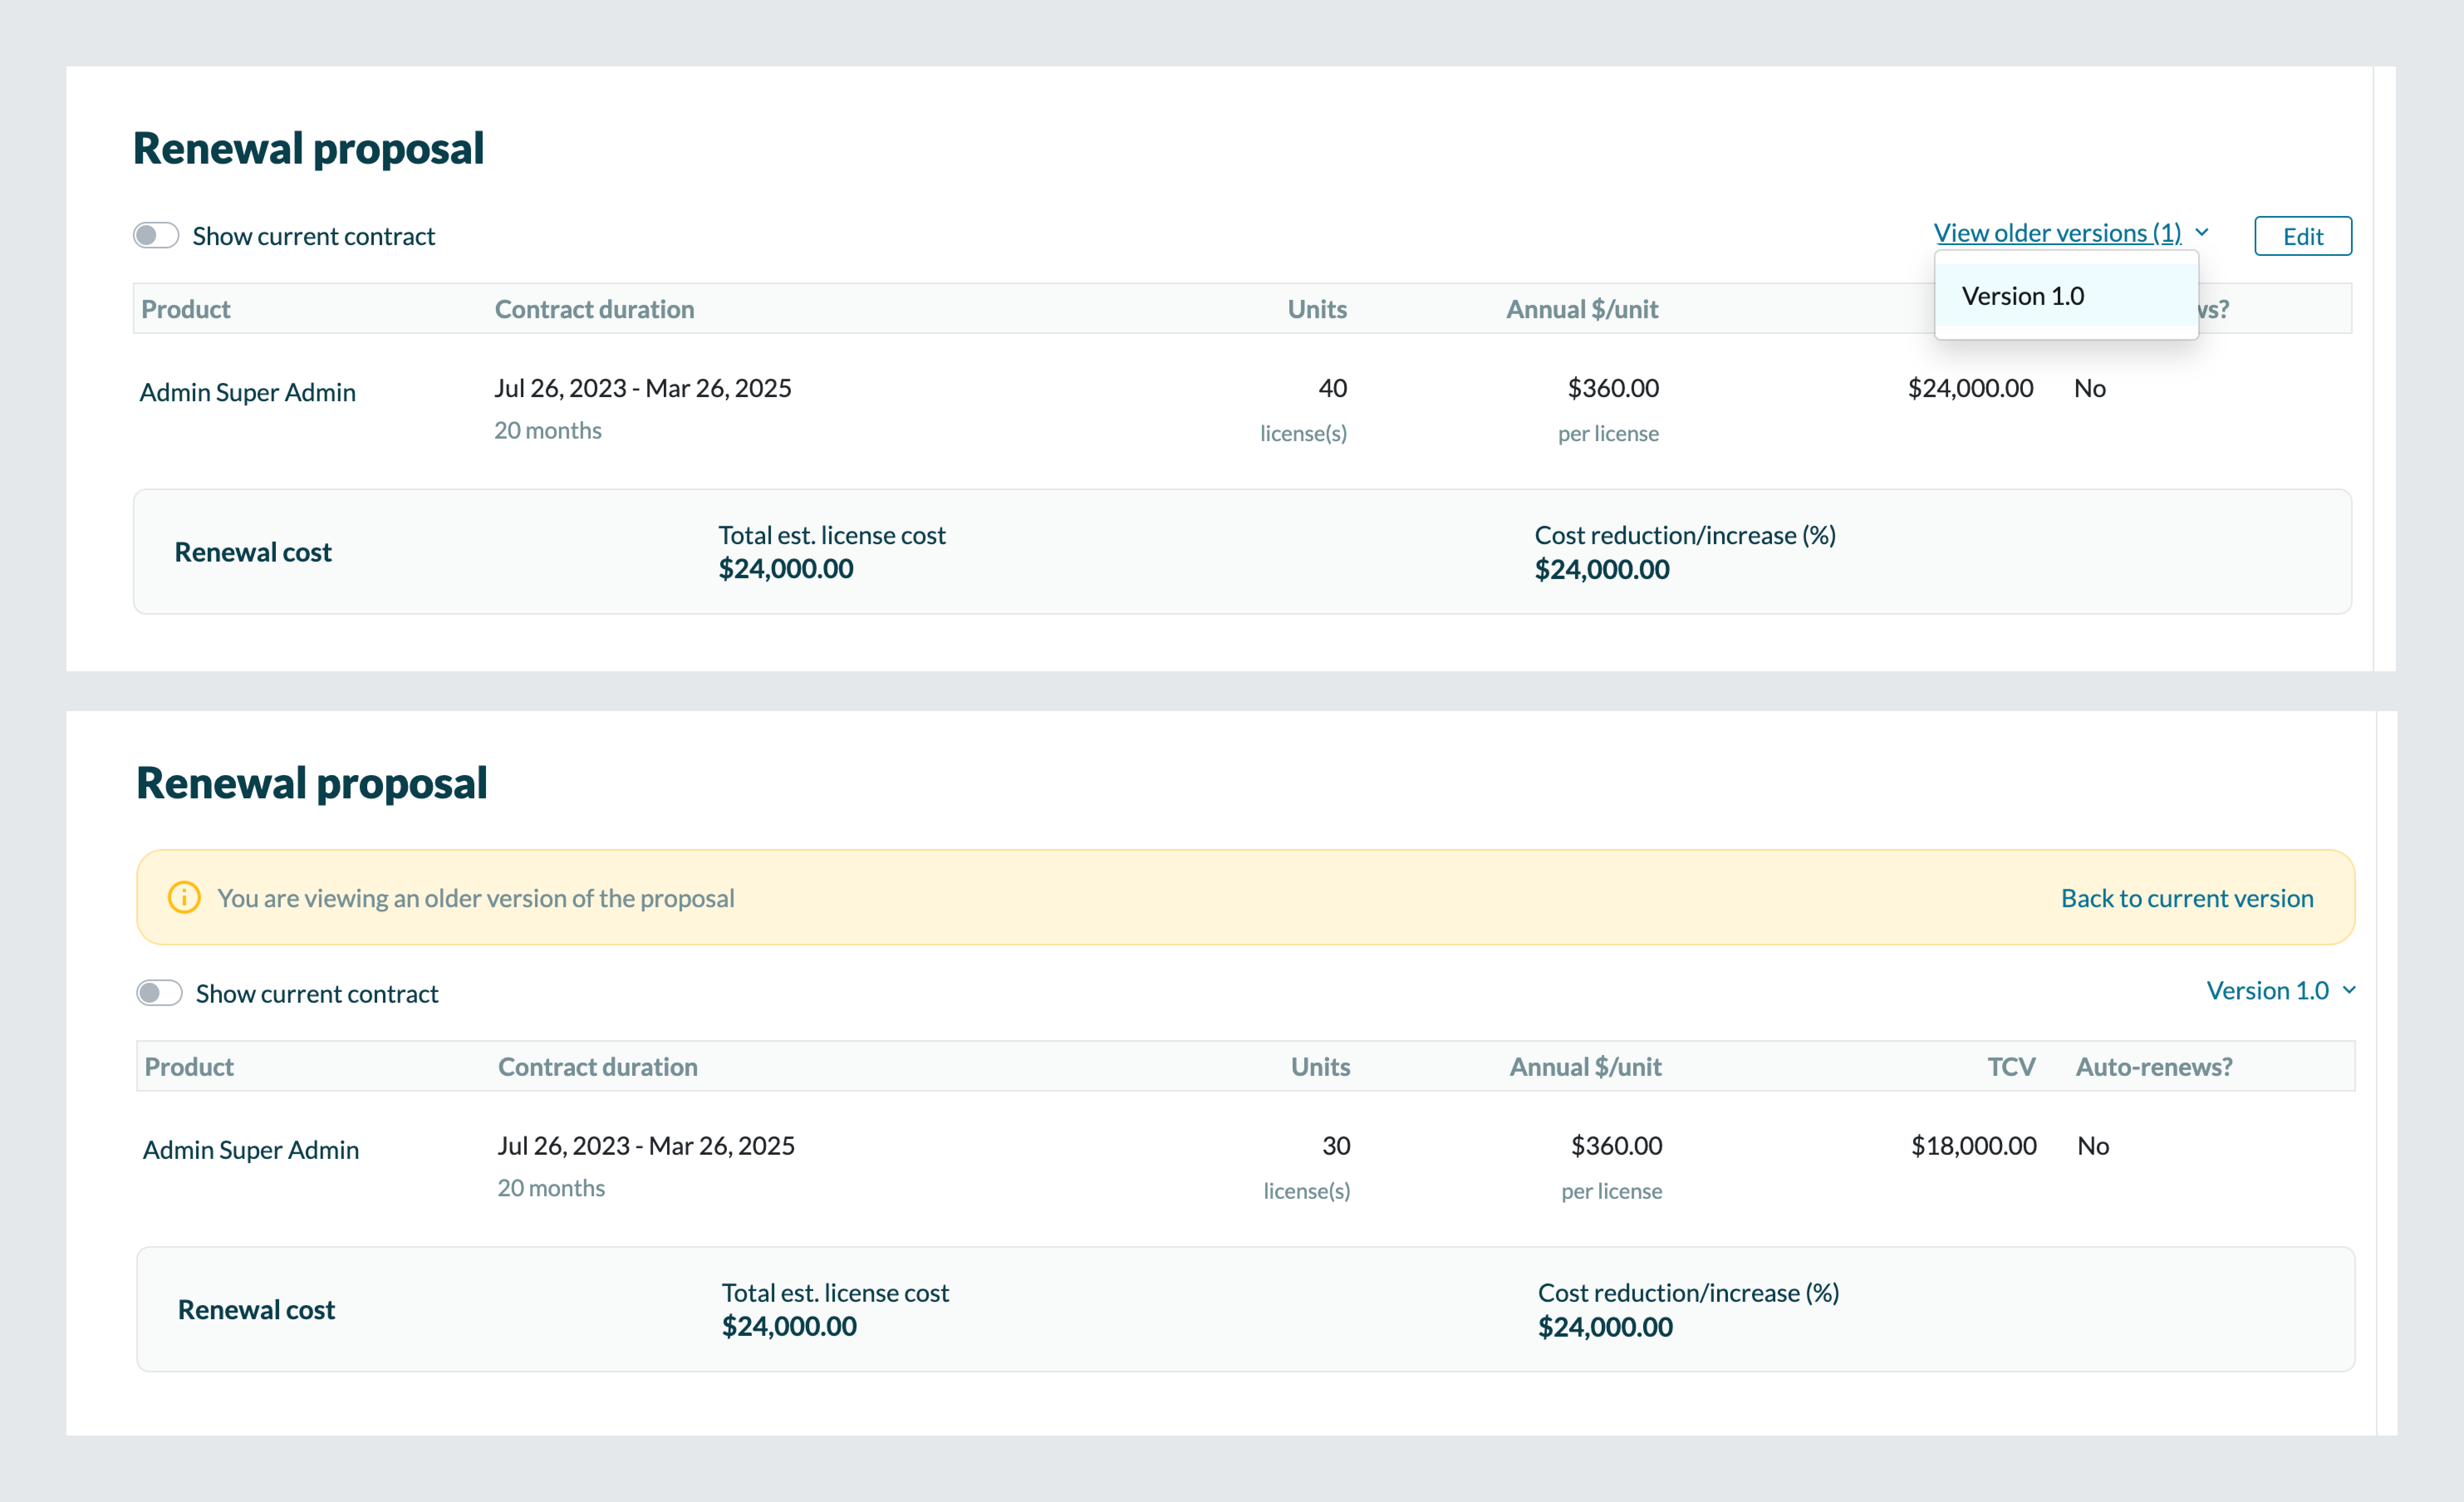Click the chevron beside View older versions
The image size is (2464, 1502).
2202,232
